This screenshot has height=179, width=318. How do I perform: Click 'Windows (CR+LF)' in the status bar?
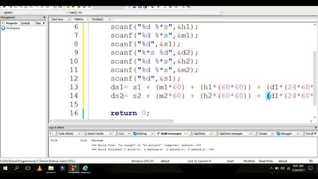[143, 161]
